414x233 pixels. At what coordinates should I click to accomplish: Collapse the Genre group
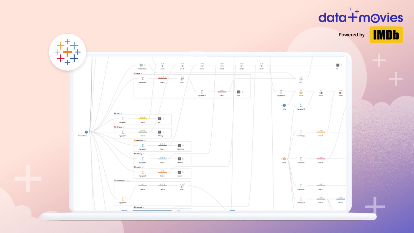(142, 73)
